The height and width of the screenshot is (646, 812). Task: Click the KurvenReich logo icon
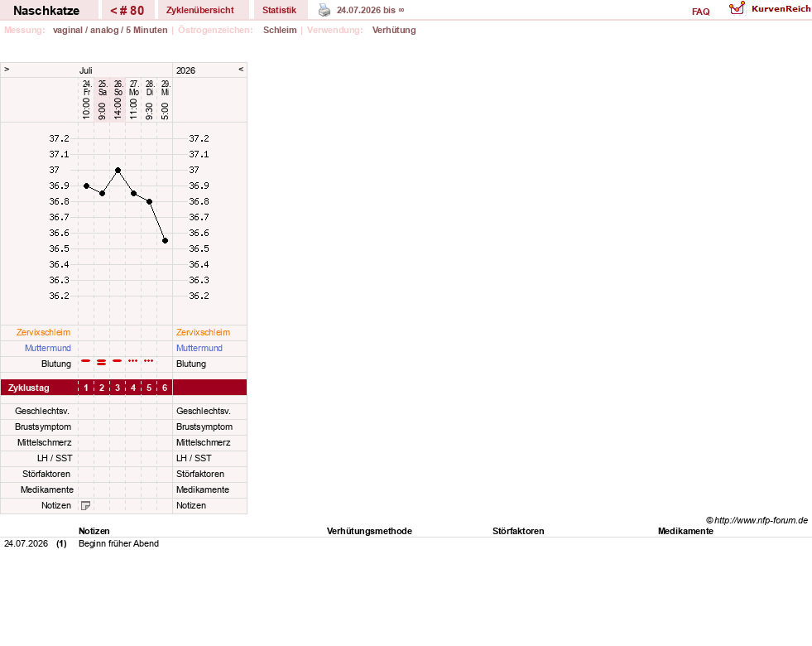coord(737,8)
